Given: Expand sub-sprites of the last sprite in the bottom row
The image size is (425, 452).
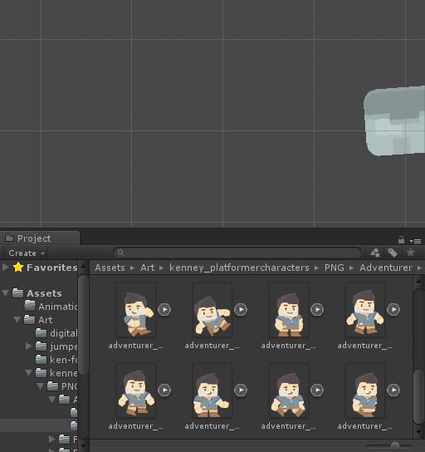Looking at the screenshot, I should click(393, 390).
